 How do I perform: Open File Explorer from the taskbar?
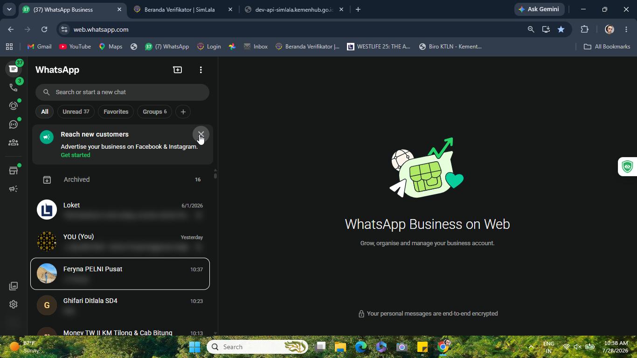click(340, 347)
